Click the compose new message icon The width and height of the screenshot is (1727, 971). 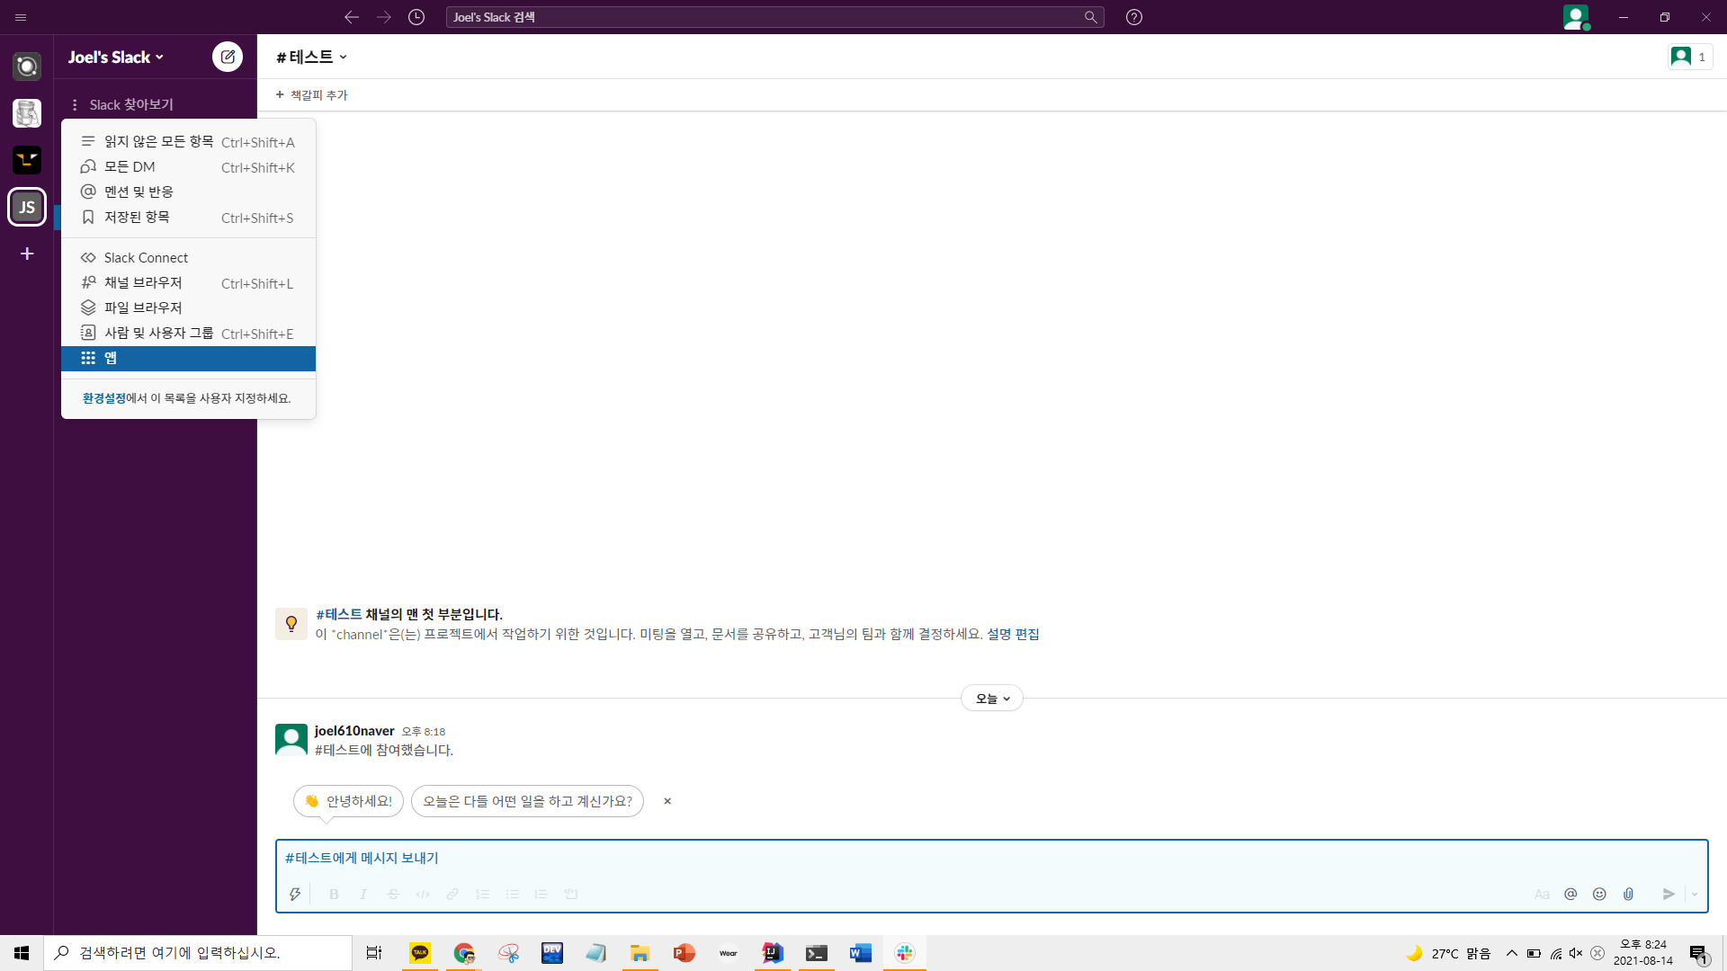pyautogui.click(x=228, y=57)
